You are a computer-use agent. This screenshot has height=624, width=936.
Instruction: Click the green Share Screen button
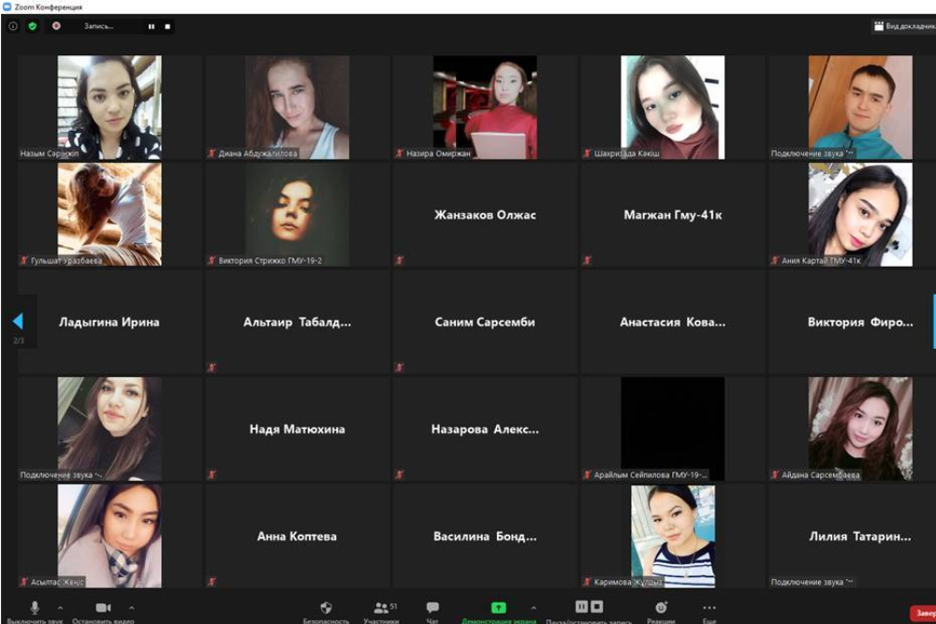[498, 608]
